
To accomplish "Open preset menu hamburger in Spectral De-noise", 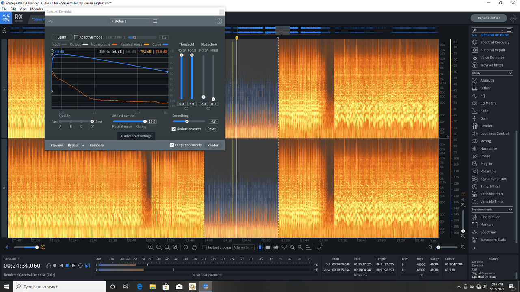I will pos(155,21).
